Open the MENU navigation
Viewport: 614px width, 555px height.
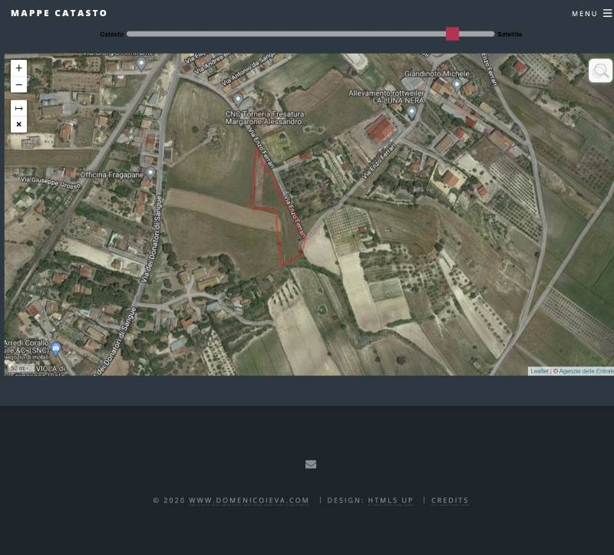click(584, 14)
